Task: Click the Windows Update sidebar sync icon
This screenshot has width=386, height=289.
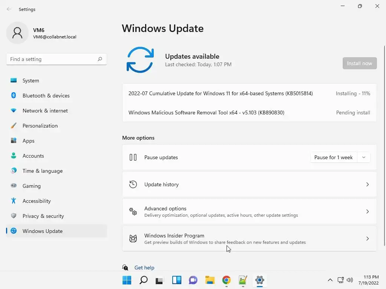Action: [x=14, y=231]
